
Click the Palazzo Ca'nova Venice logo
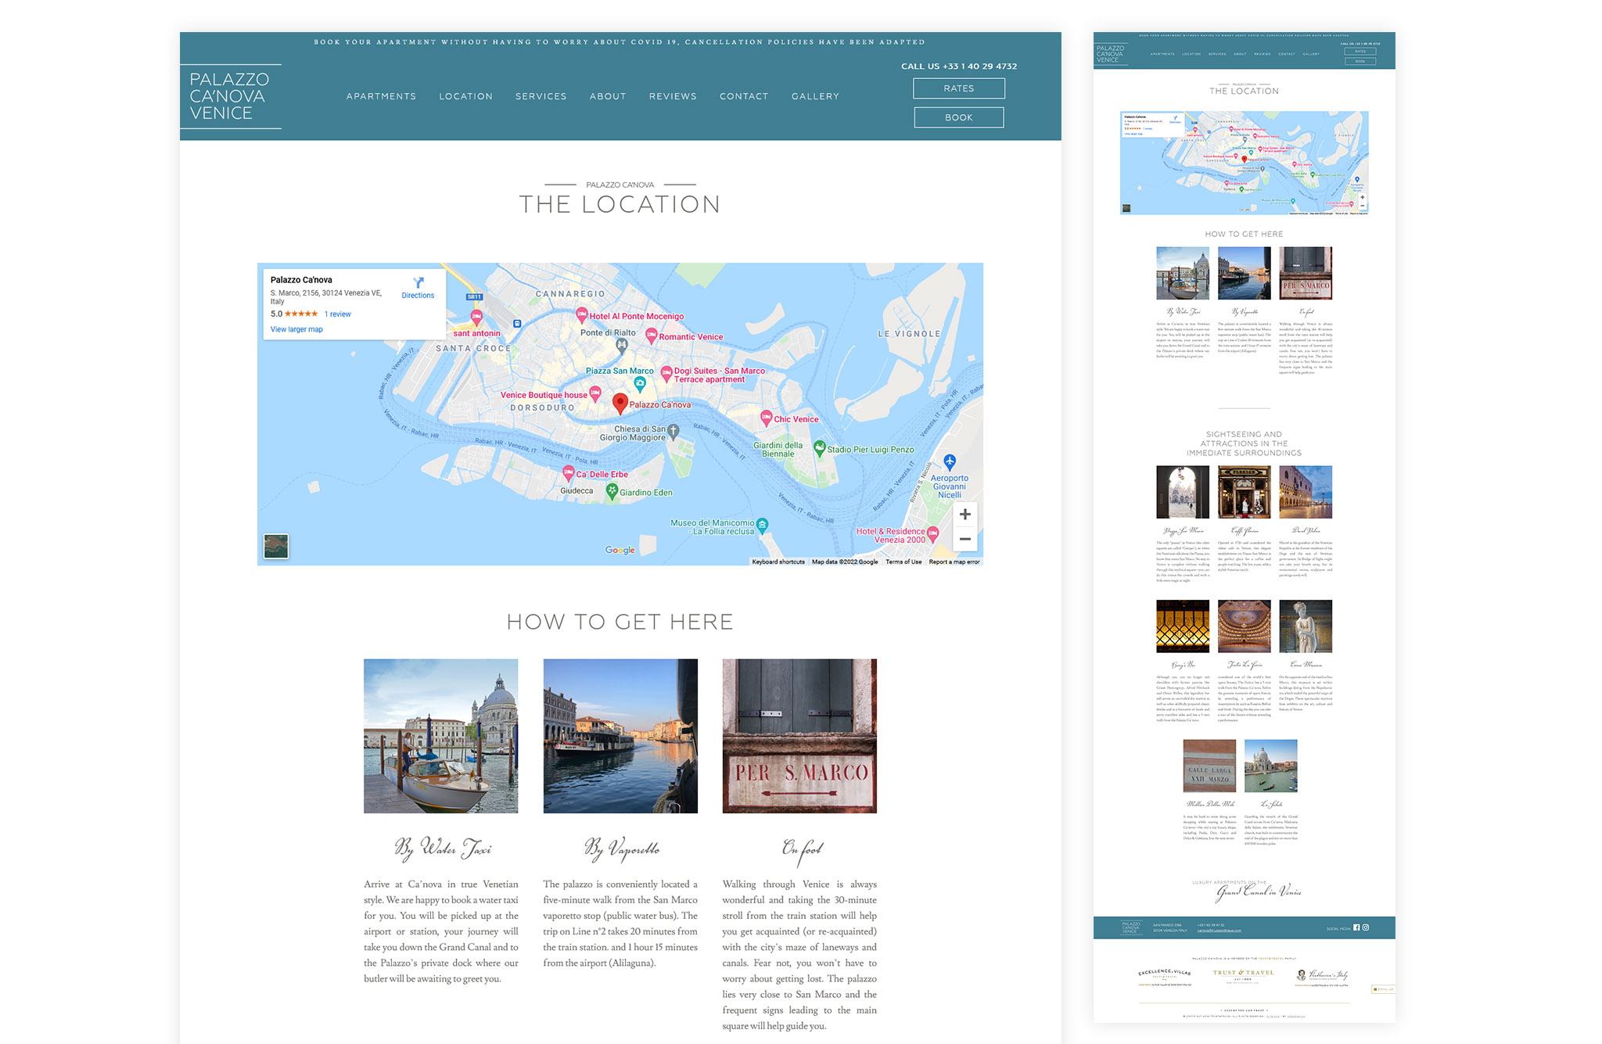click(229, 96)
